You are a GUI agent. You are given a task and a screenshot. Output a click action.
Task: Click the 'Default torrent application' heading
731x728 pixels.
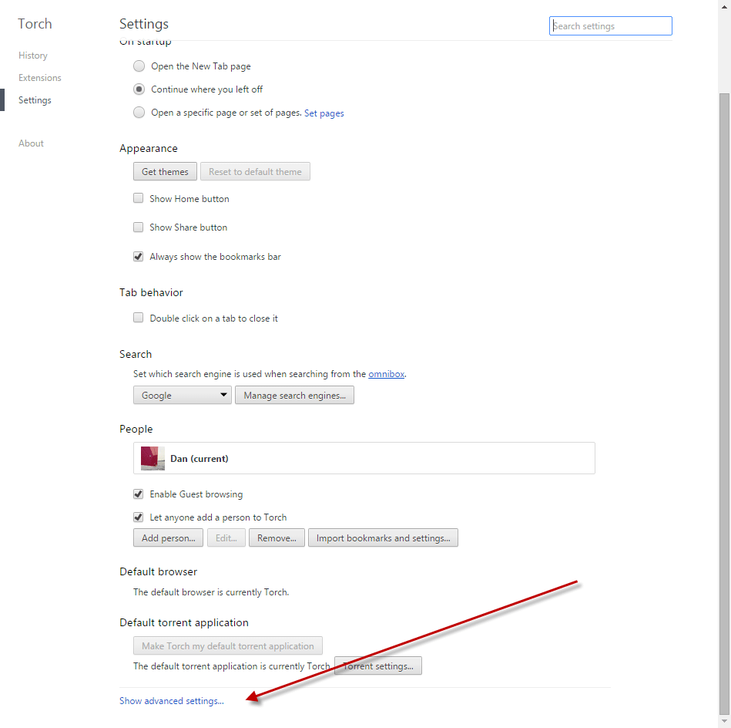point(184,623)
